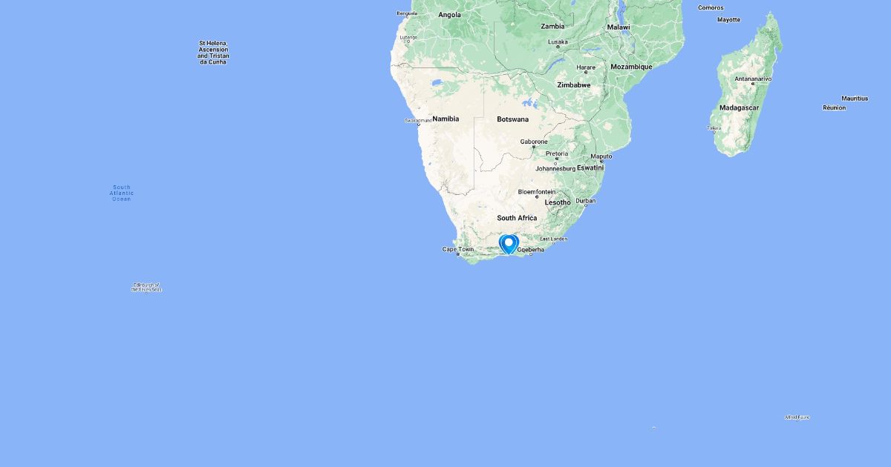891x467 pixels.
Task: Click the Lesotho country label
Action: 558,202
